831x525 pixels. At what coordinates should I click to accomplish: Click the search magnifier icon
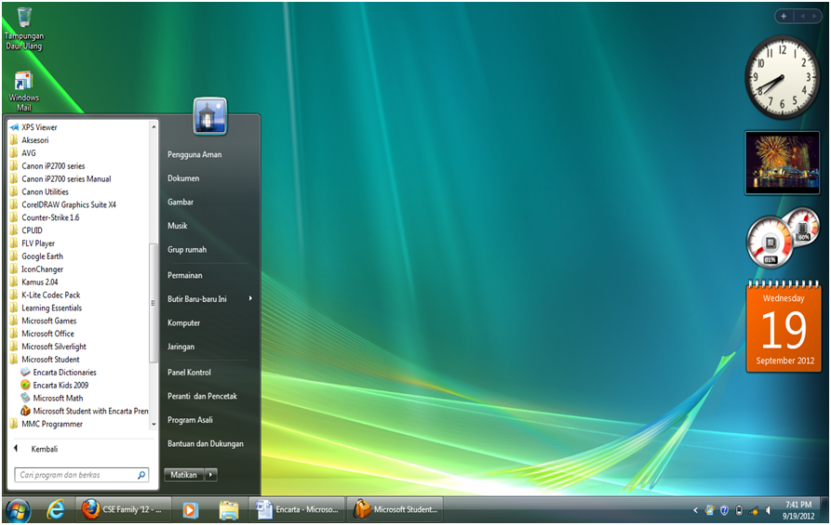(141, 475)
